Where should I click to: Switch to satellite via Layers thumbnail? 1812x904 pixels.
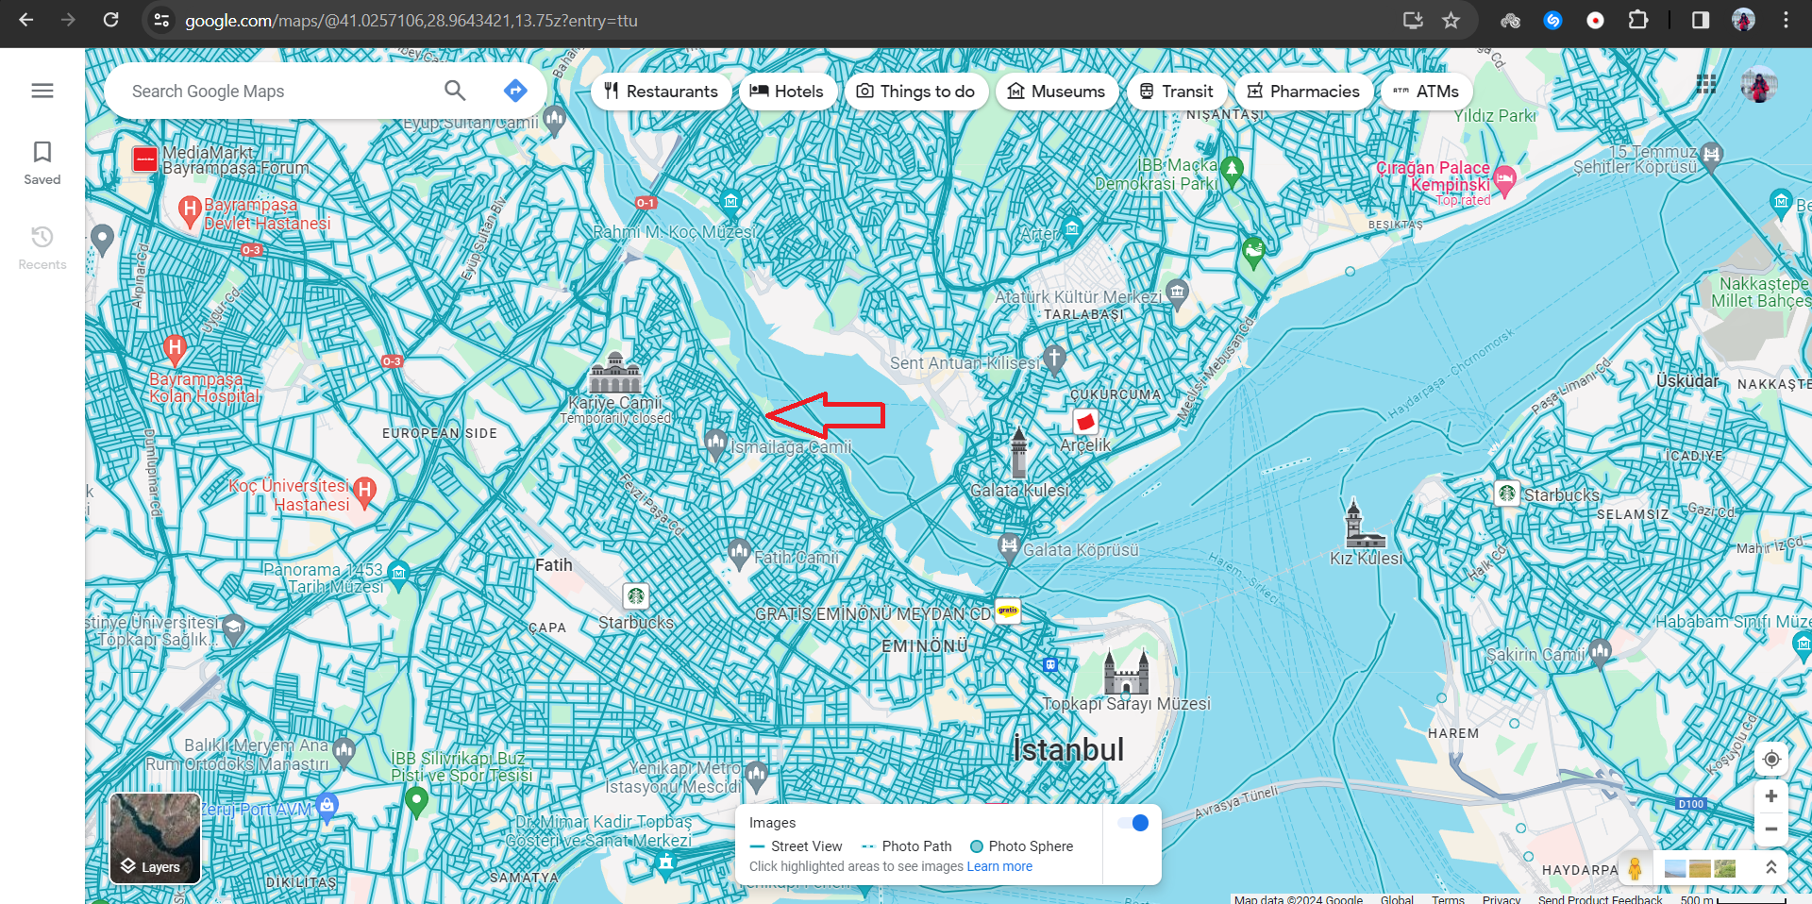click(x=156, y=838)
